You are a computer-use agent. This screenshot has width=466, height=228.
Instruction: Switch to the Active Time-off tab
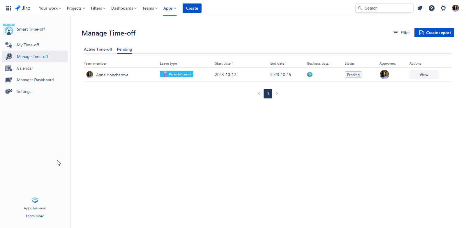[98, 49]
